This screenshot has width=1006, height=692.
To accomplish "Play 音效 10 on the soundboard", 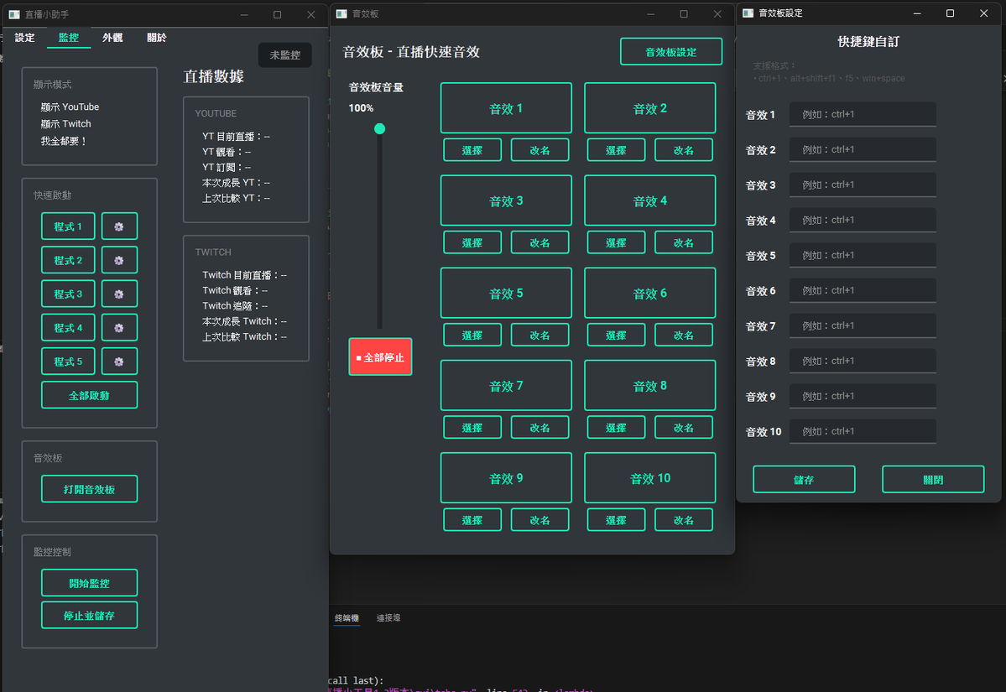I will 650,478.
